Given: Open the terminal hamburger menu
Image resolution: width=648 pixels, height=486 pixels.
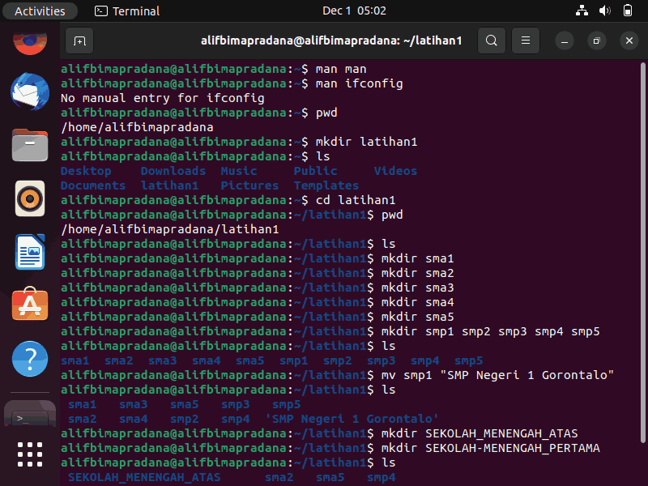Looking at the screenshot, I should click(525, 40).
